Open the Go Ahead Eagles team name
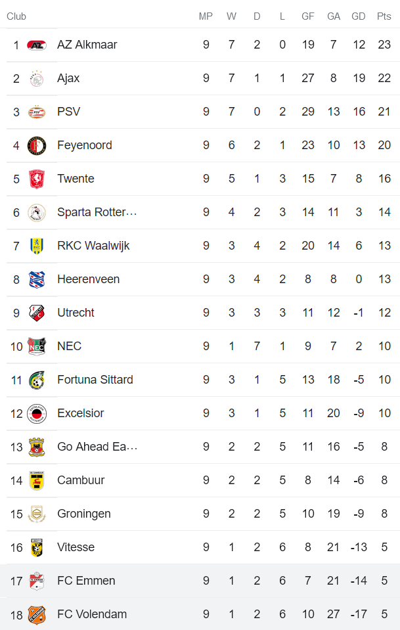Viewport: 400px width, 630px height. [x=97, y=447]
